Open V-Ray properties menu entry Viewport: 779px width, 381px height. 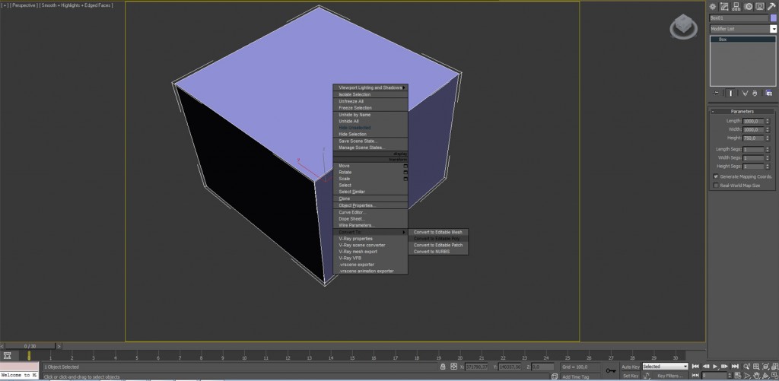370,239
